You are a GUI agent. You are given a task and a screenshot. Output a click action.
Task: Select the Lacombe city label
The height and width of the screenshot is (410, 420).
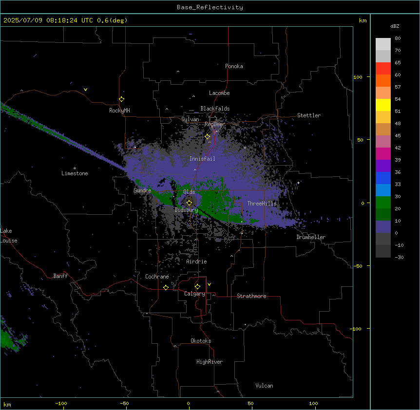(x=219, y=93)
